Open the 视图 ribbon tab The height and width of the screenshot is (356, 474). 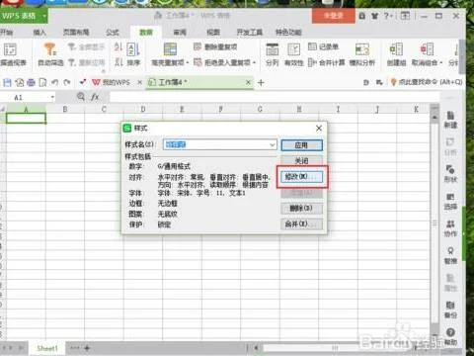pos(213,33)
